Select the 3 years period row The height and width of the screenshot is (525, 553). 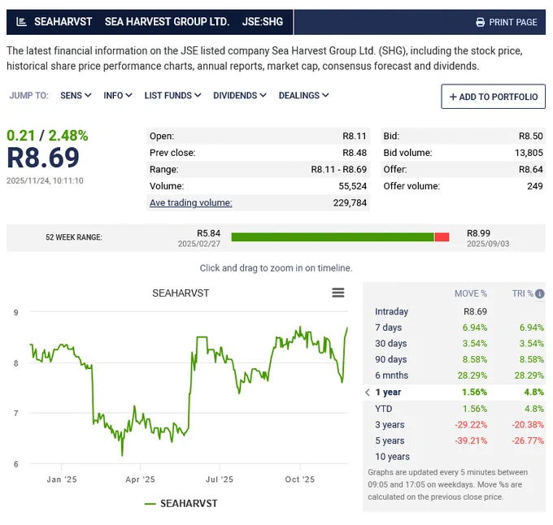point(454,424)
